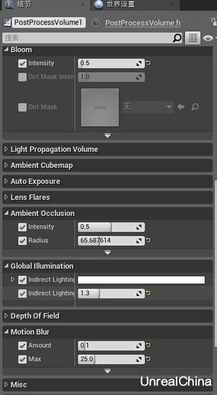This screenshot has height=395, width=217.
Task: Click the actor icon beside PostProcessVolume1
Action: pyautogui.click(x=7, y=23)
